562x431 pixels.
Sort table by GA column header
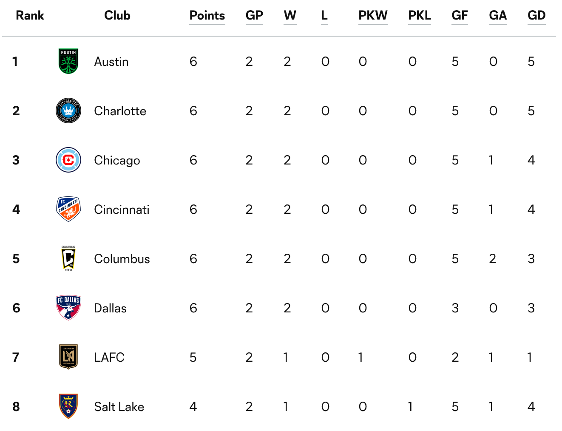pyautogui.click(x=498, y=16)
